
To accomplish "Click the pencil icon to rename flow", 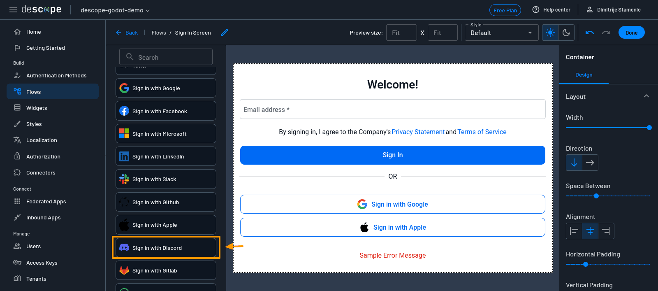I will (224, 33).
